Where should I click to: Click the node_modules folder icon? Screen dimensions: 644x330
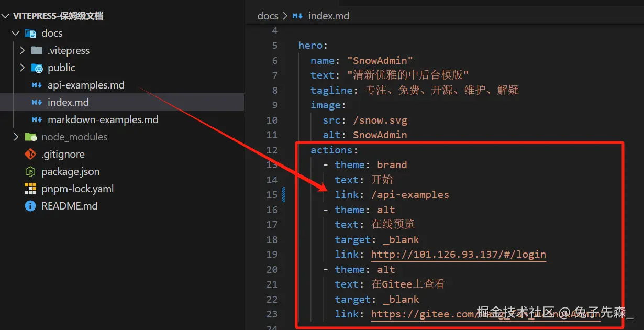[x=30, y=137]
